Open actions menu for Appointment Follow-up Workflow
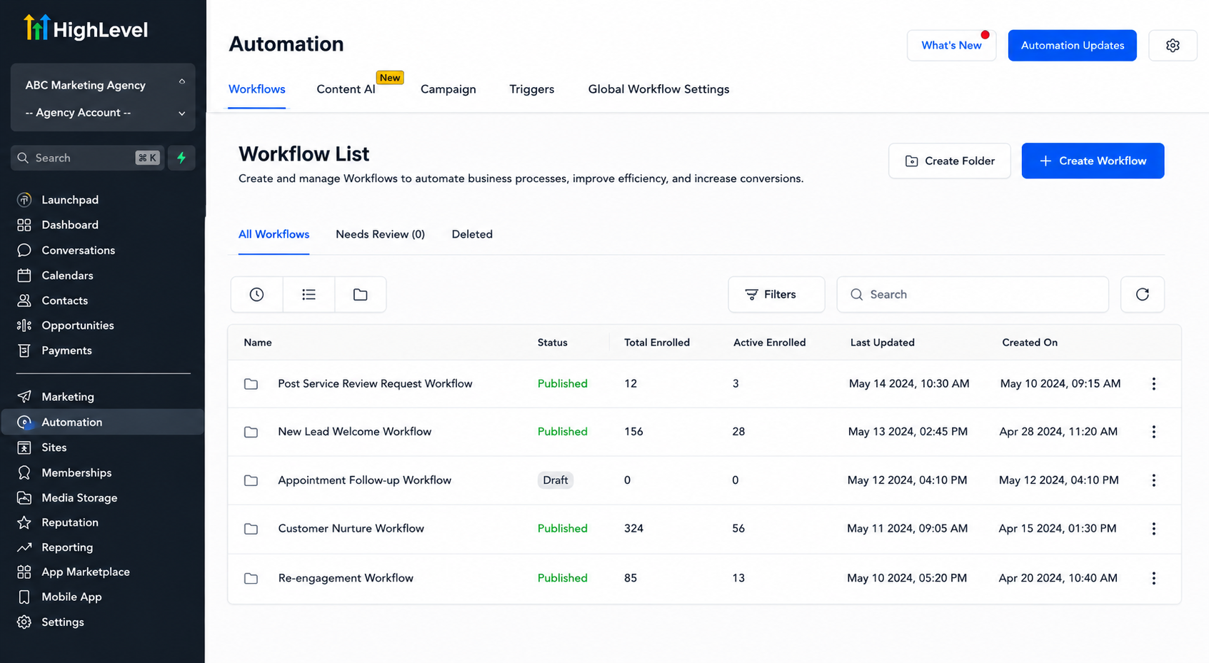This screenshot has width=1209, height=663. (1153, 480)
